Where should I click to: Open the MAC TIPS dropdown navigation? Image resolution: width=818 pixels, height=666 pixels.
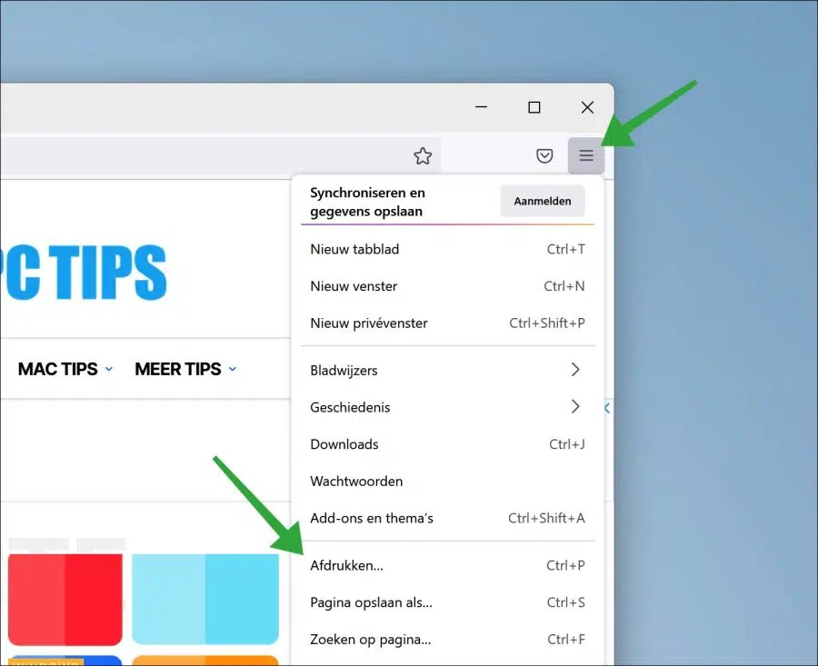point(65,369)
